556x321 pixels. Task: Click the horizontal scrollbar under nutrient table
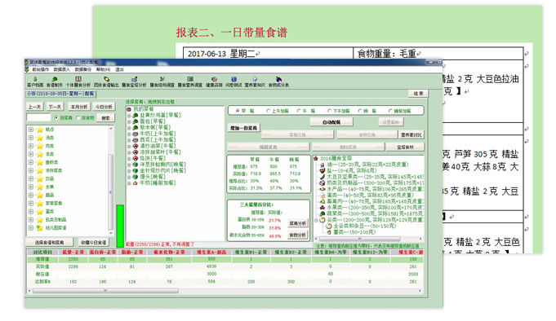coord(225,291)
